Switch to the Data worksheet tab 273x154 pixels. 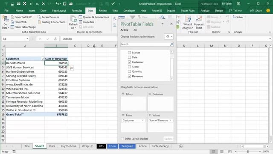pos(52,146)
